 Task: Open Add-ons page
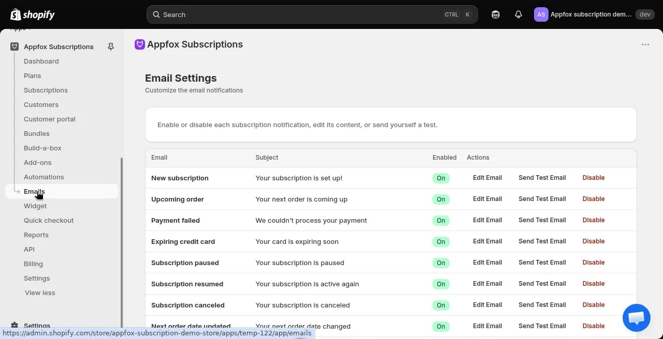tap(38, 162)
